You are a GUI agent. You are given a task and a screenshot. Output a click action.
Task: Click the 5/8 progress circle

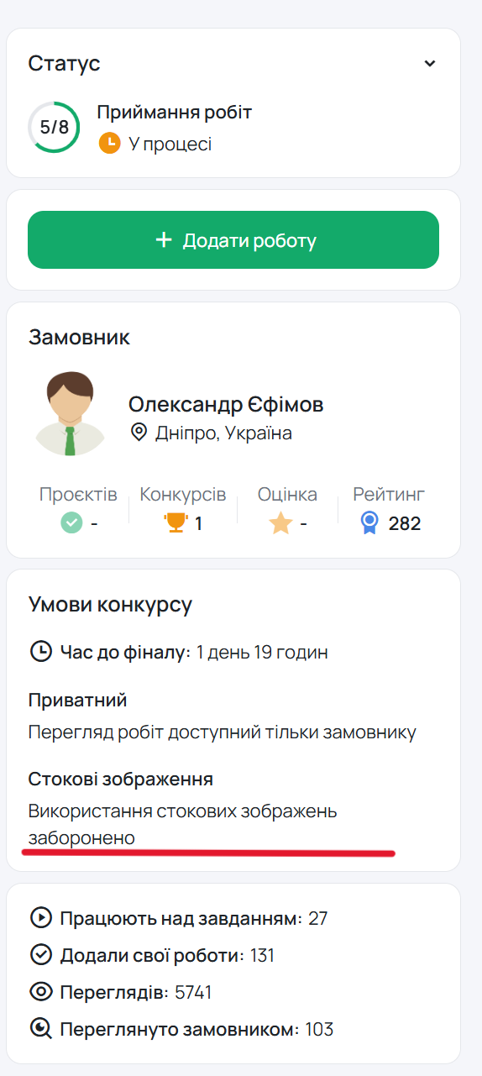point(55,128)
